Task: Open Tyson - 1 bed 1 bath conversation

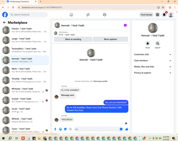Action: [25, 130]
